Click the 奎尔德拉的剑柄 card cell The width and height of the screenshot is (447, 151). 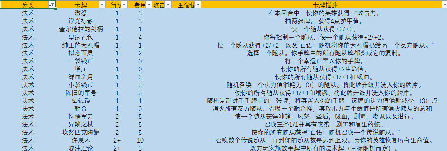coord(81,29)
